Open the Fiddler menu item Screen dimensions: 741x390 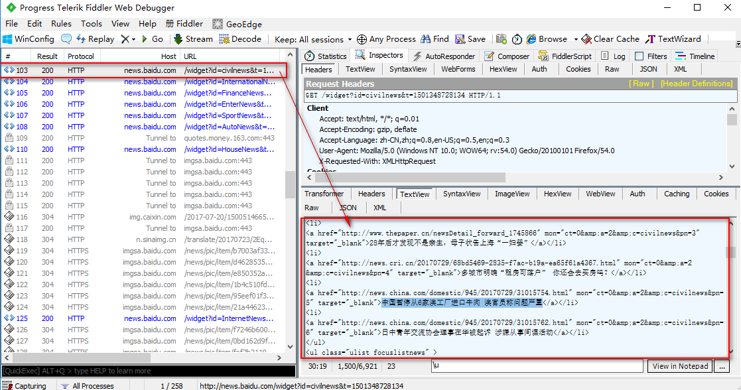click(x=184, y=24)
